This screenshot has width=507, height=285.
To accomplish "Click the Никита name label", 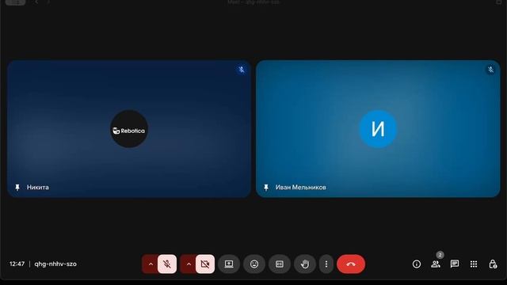I will point(38,187).
